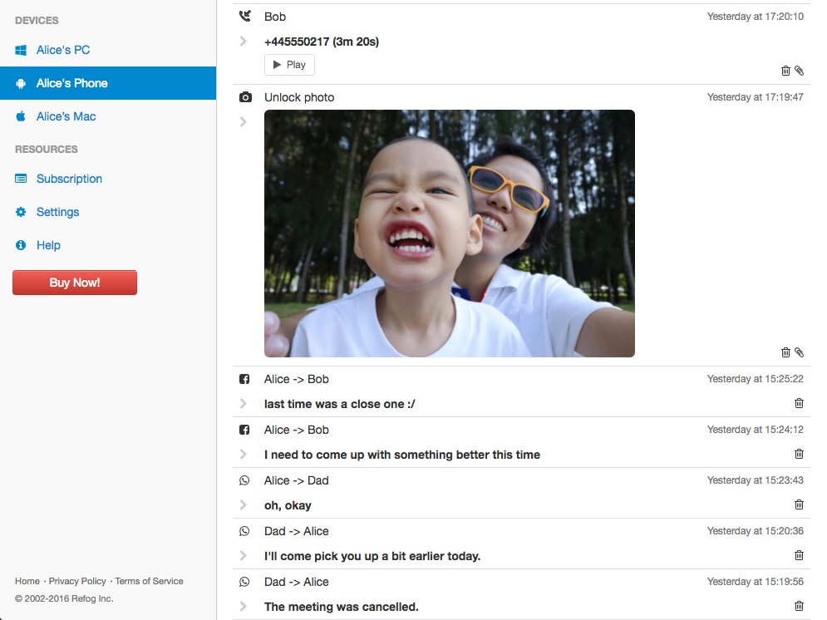Play the recorded call with Bob
Viewport: 827px width, 620px height.
tap(289, 65)
